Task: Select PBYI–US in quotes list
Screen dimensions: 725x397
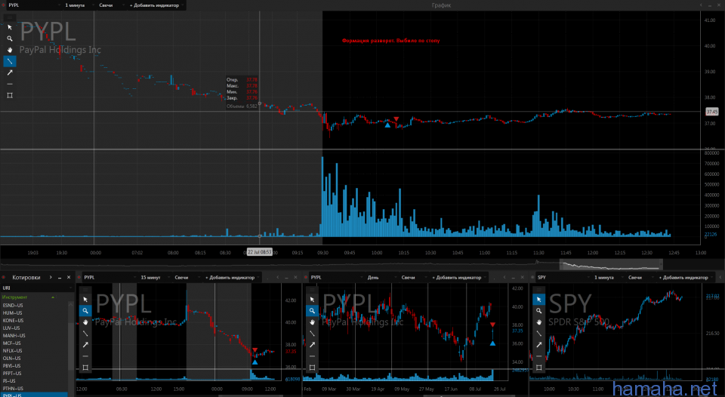Action: (34, 365)
